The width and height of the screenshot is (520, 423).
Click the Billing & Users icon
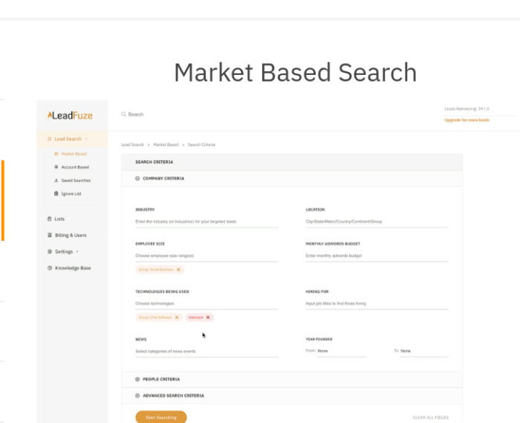50,235
